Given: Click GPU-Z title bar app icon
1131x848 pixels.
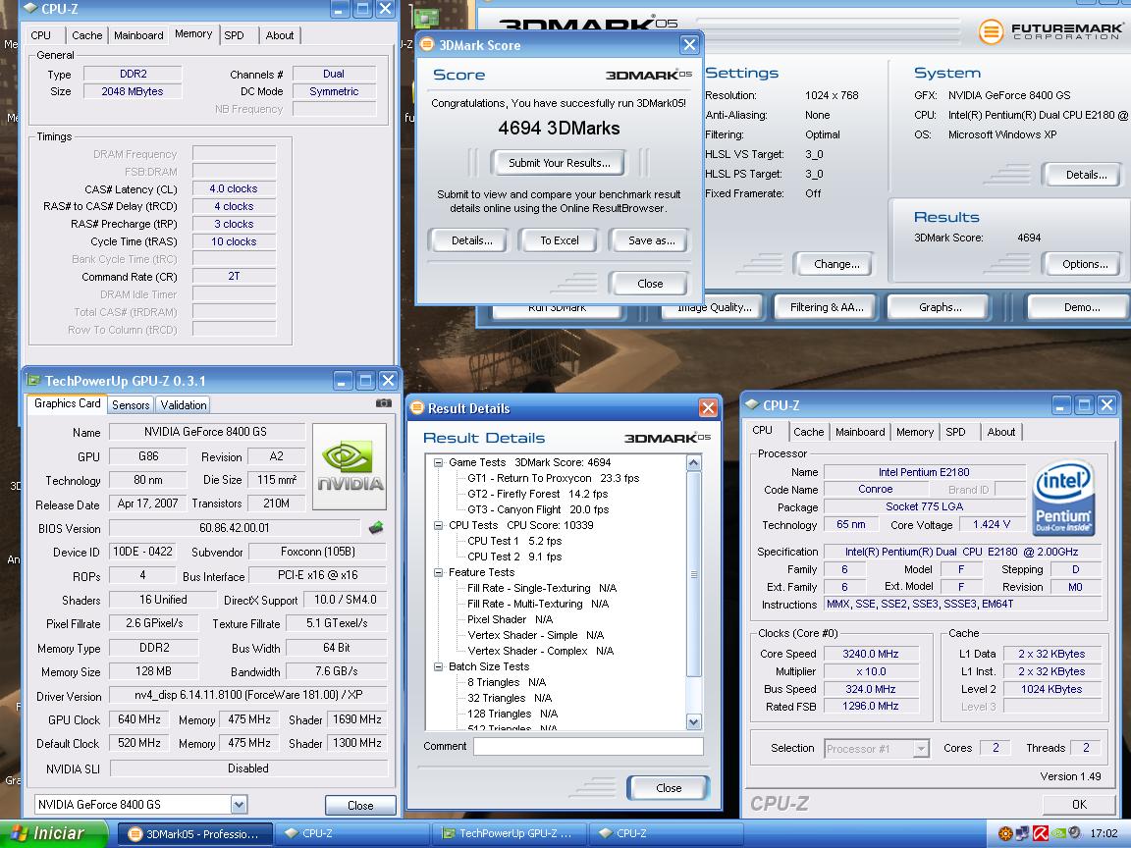Looking at the screenshot, I should 32,380.
